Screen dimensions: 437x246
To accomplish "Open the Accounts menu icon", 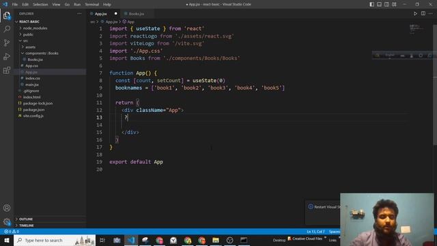I will point(7,208).
